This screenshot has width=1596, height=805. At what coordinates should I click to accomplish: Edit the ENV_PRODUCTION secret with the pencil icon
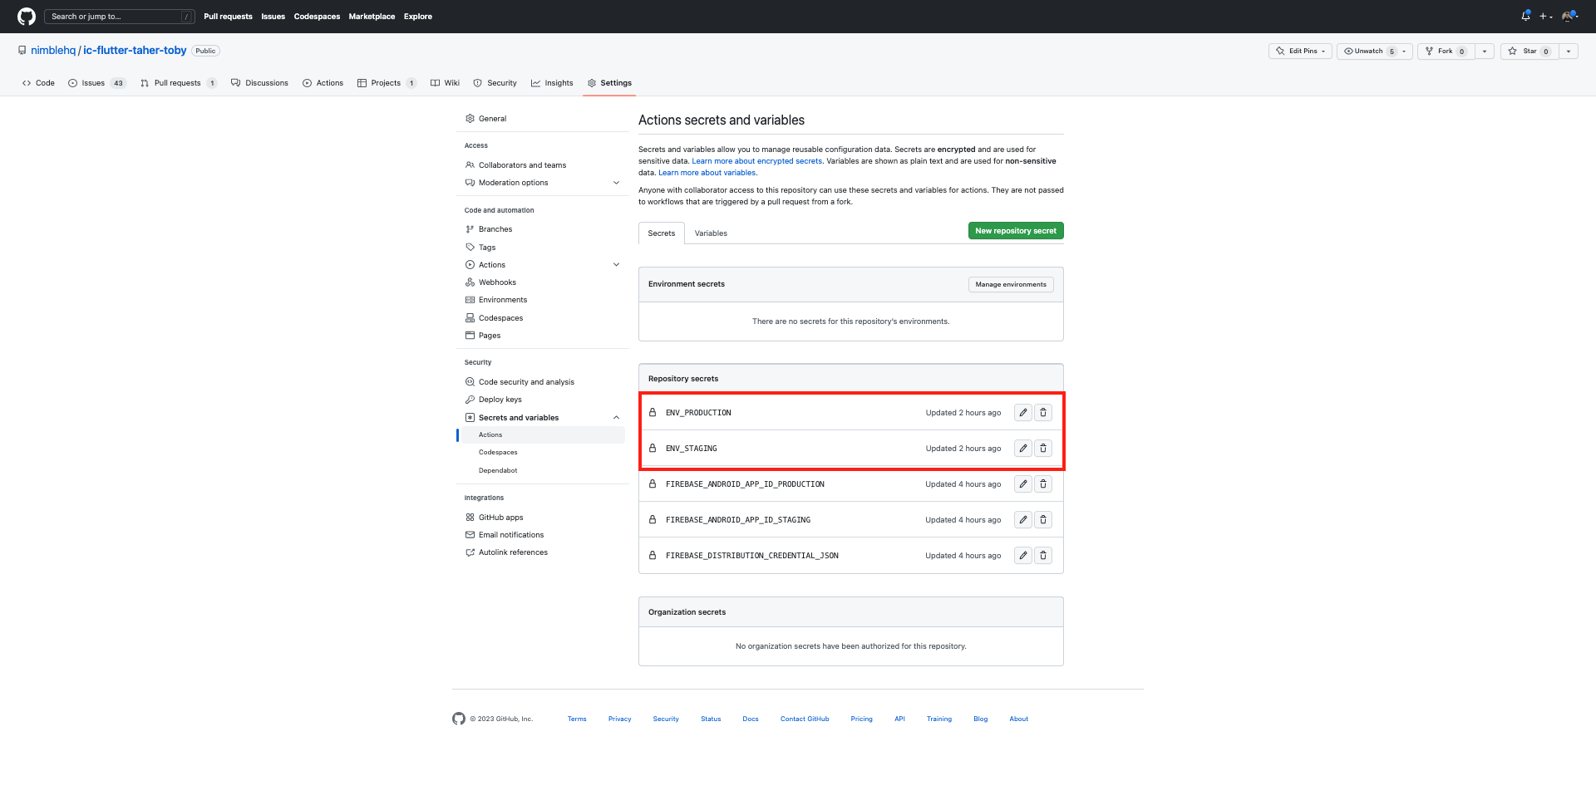tap(1022, 412)
